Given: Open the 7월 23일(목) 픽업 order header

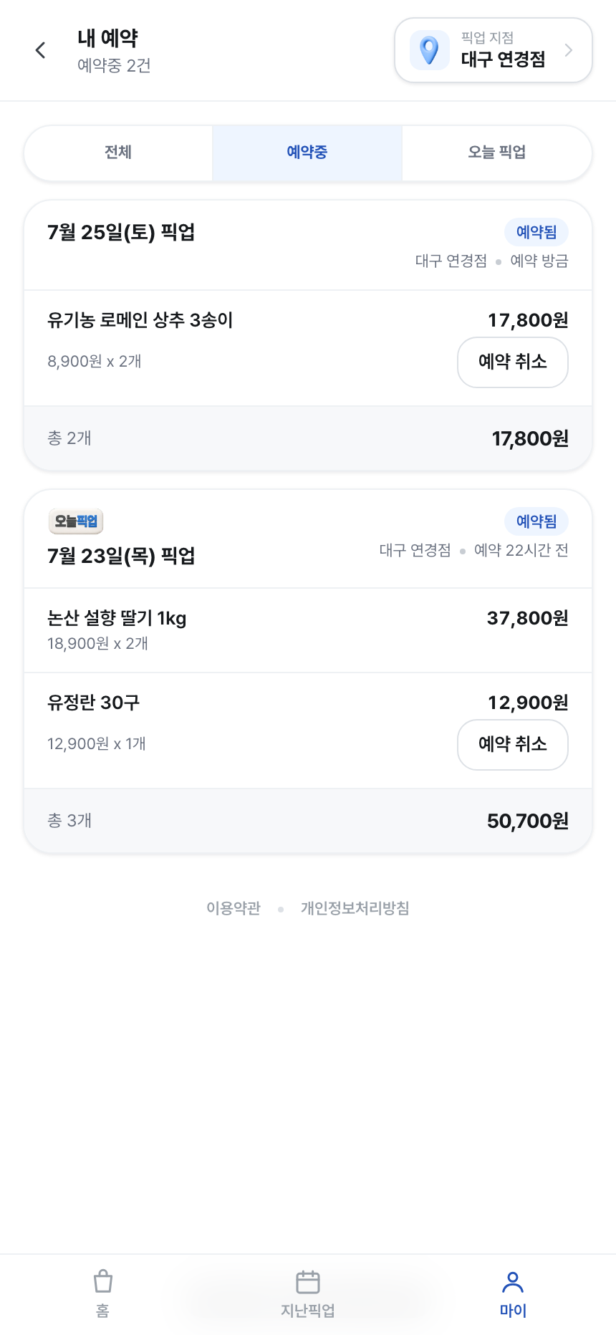Looking at the screenshot, I should click(x=308, y=539).
